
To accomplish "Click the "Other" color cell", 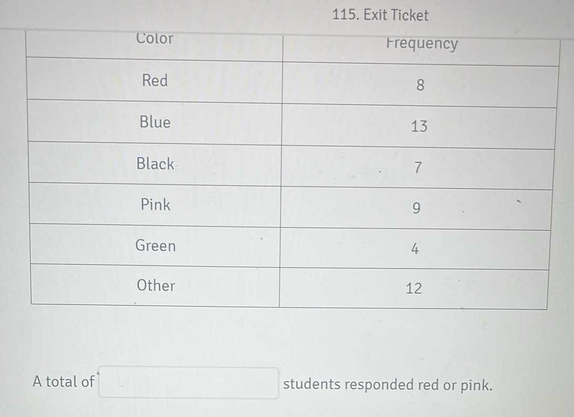I will tap(156, 286).
